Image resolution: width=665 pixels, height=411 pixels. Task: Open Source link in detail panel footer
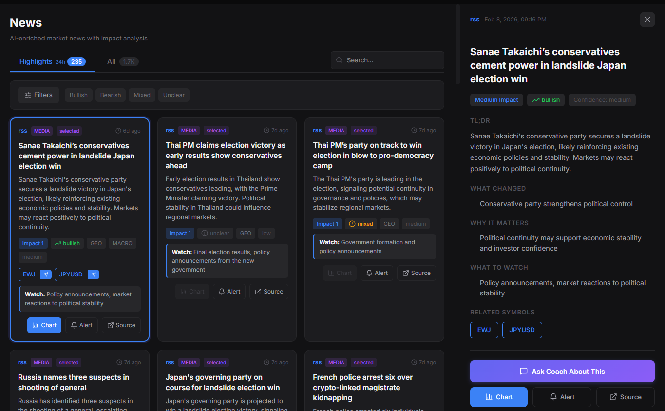coord(625,397)
